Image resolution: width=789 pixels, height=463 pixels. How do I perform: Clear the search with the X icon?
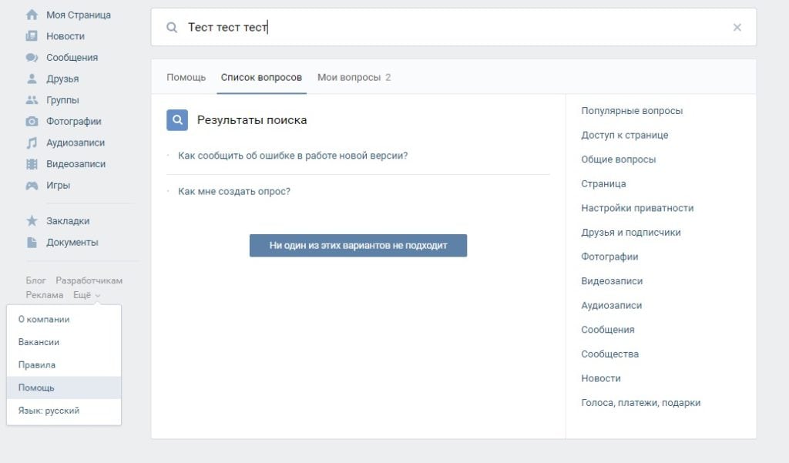[737, 27]
